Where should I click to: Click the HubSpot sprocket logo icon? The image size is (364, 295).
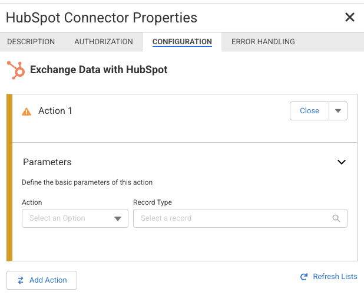coord(15,70)
